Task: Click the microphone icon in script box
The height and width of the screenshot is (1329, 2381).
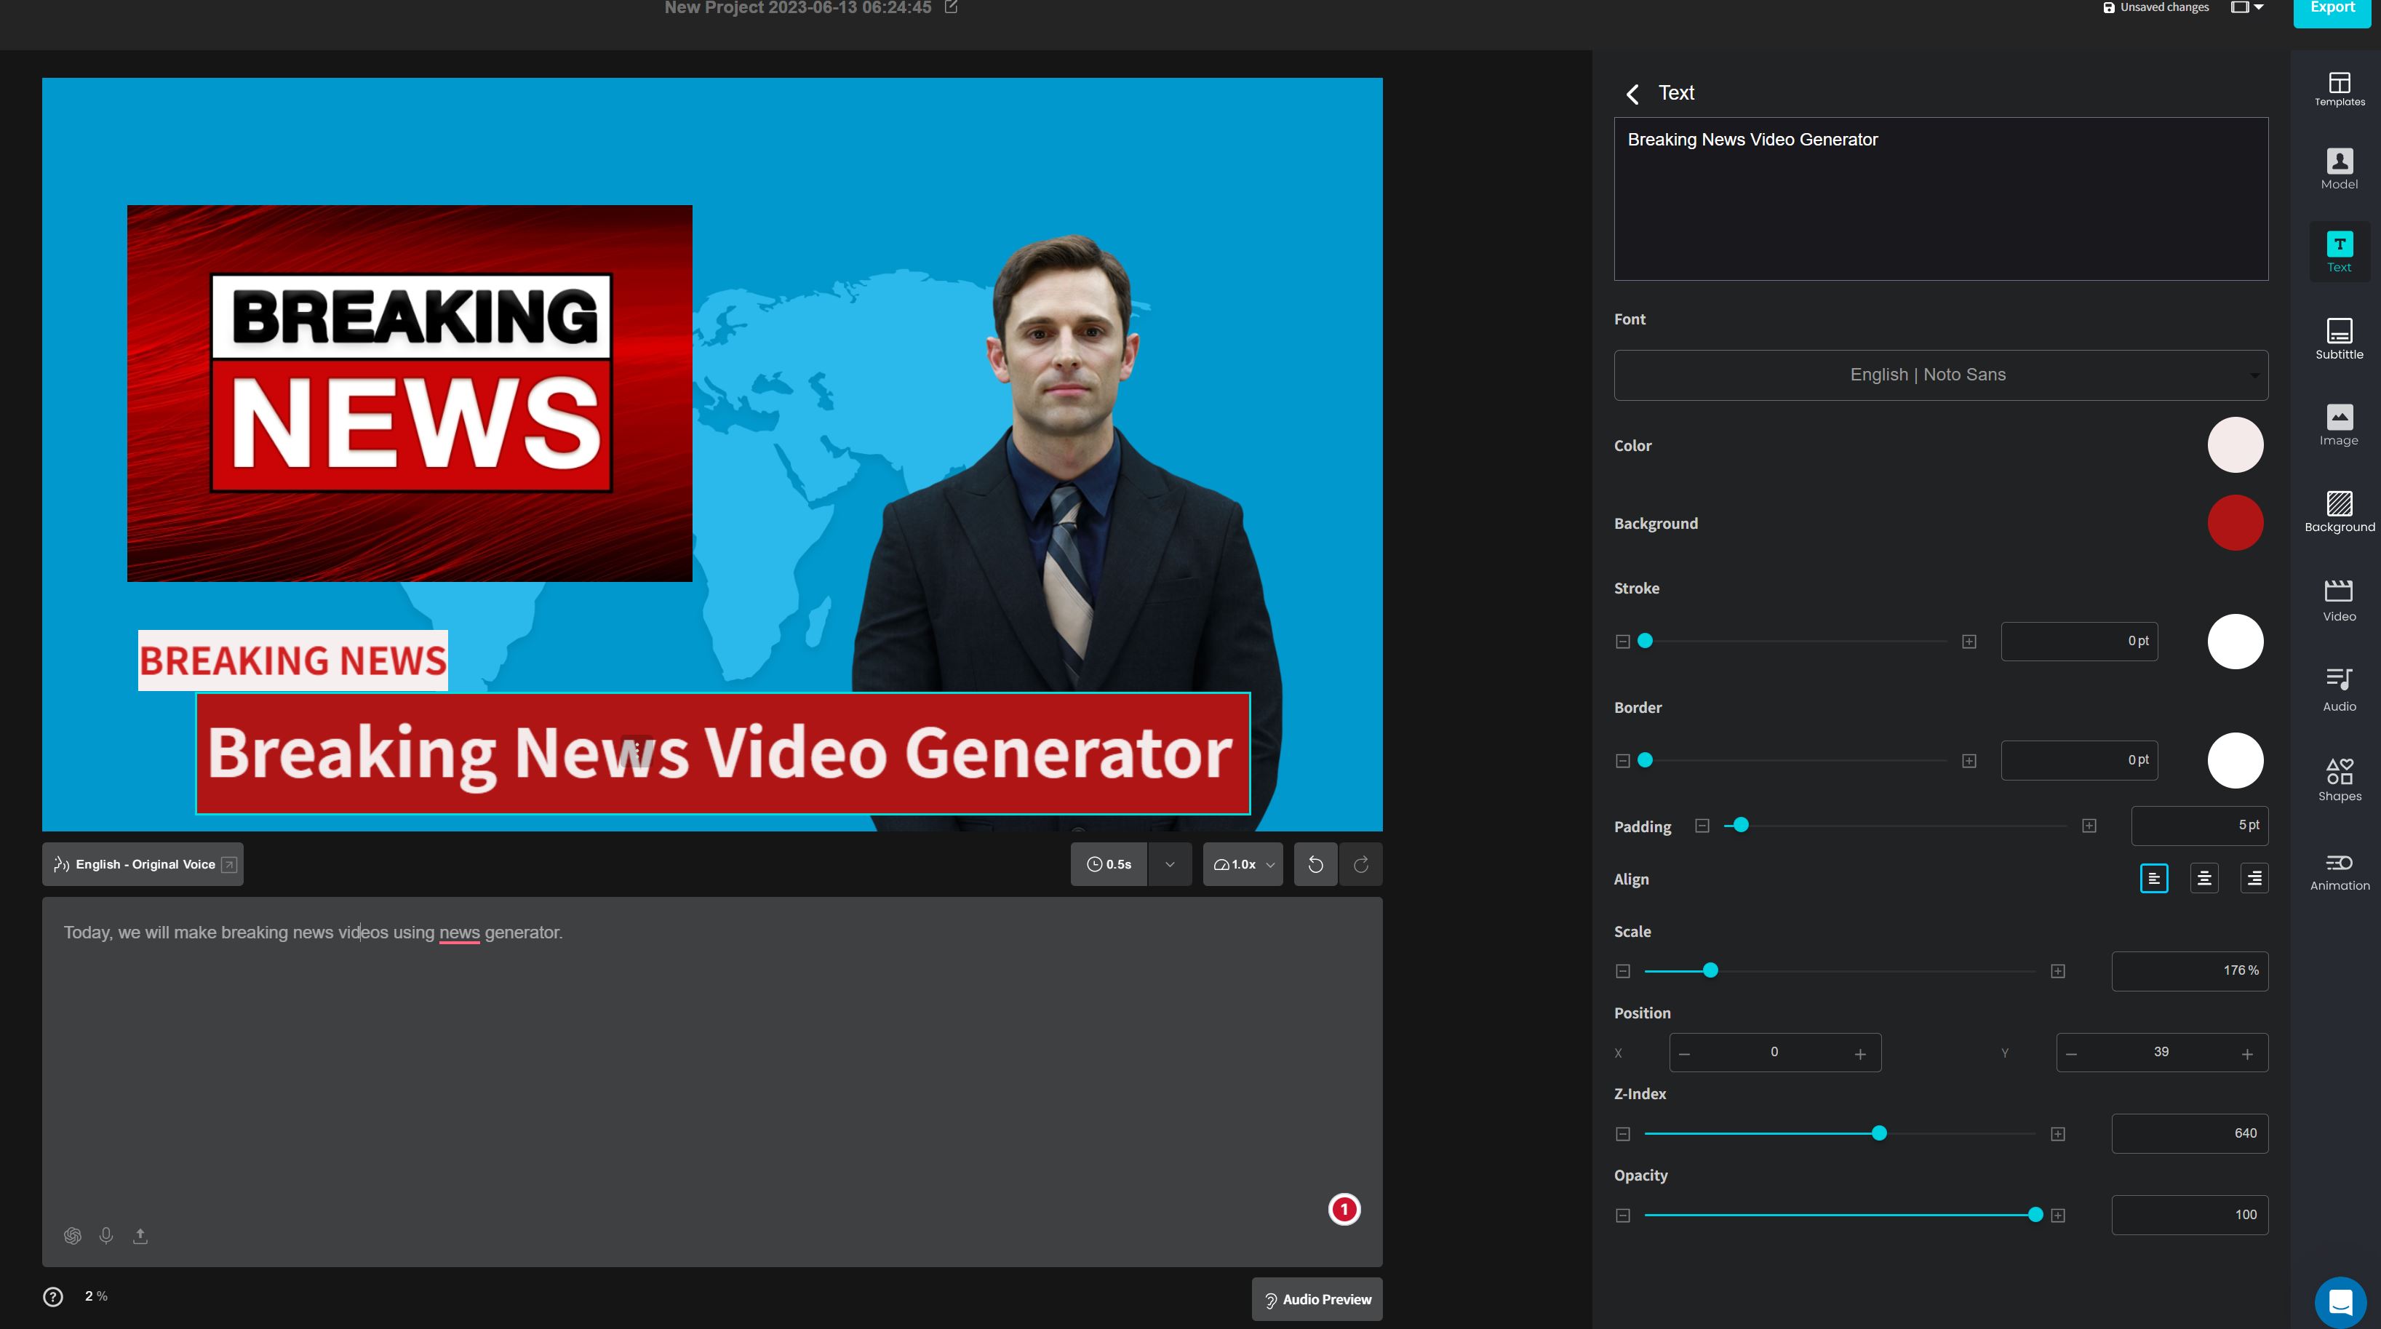Action: point(106,1234)
